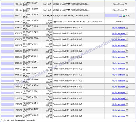Click the turquoise feedback star icon
The image size is (136, 122).
coord(124,16)
